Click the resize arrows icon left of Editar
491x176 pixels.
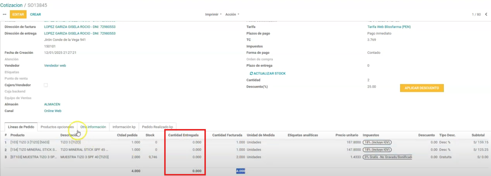pos(5,14)
